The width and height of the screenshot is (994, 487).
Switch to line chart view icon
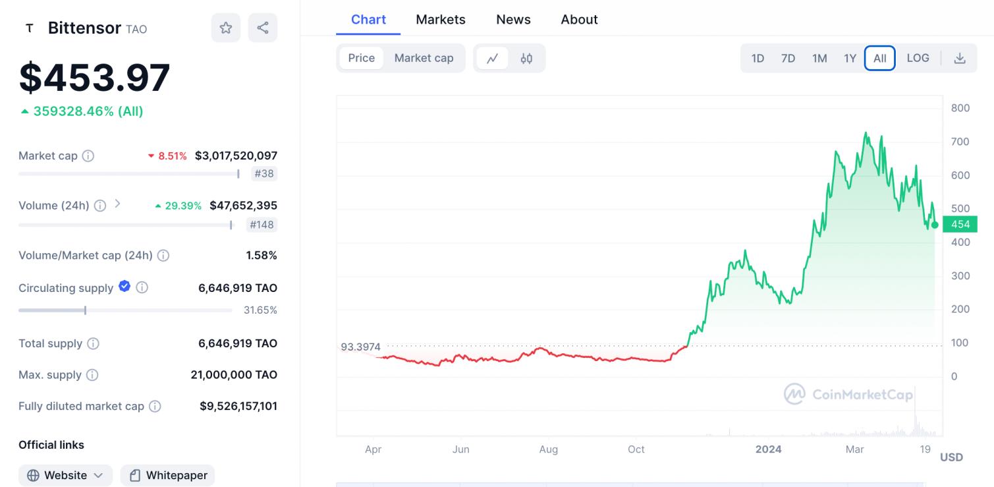[x=493, y=58]
